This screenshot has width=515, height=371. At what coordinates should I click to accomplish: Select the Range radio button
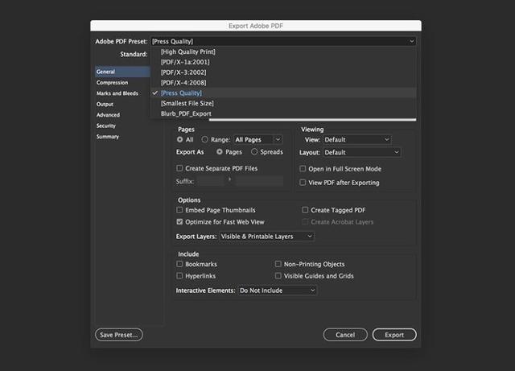pos(205,139)
